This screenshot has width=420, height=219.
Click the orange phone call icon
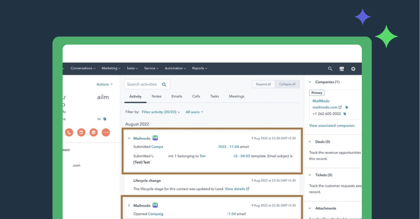coord(69,133)
